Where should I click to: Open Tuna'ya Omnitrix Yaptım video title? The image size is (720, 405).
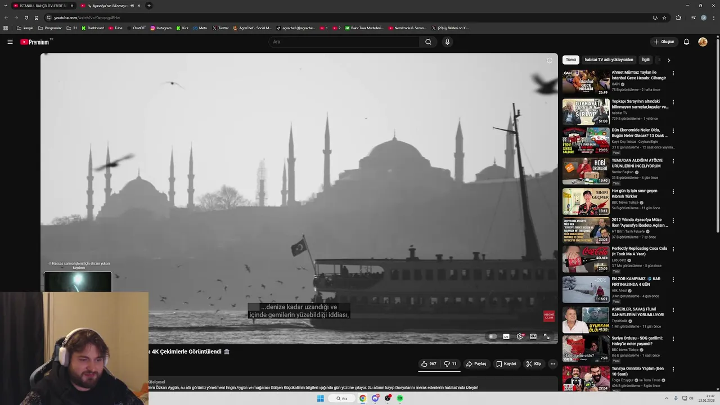[638, 371]
